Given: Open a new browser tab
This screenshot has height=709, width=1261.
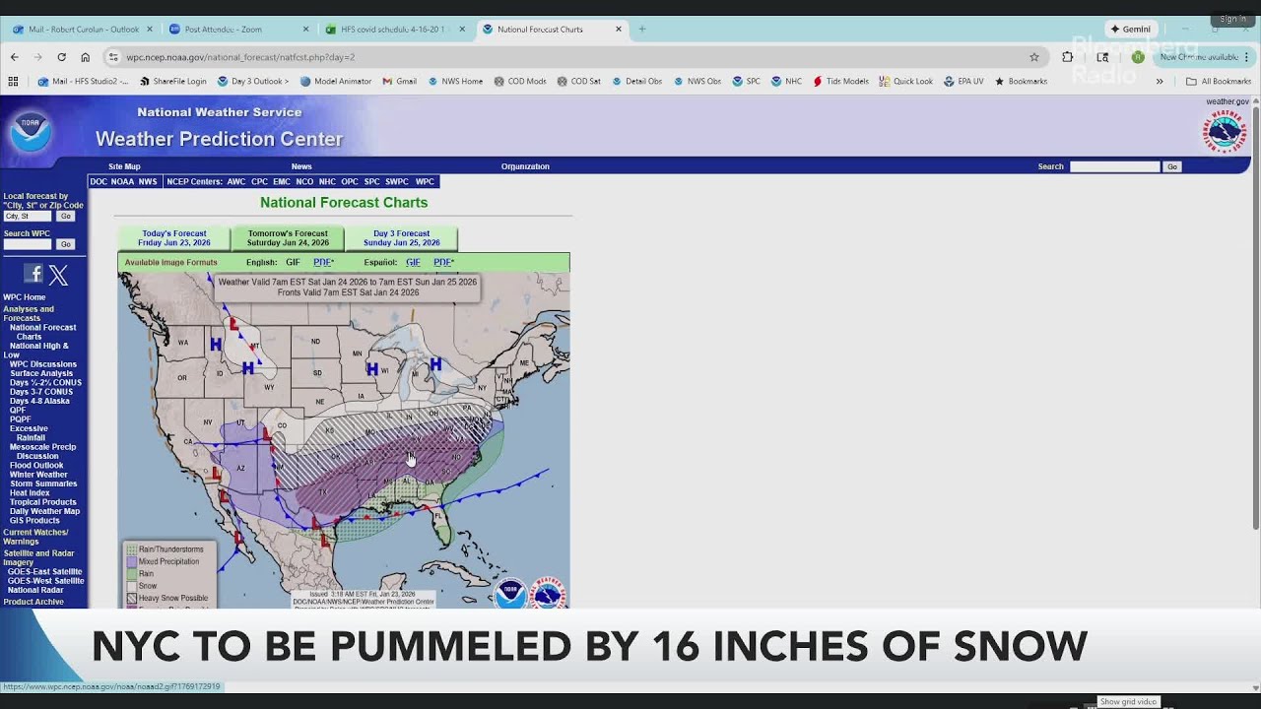Looking at the screenshot, I should click(642, 30).
